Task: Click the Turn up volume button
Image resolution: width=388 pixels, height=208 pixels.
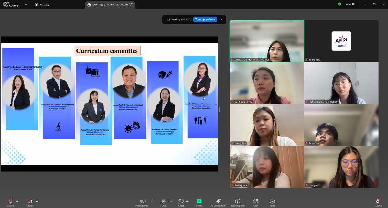Action: (x=205, y=19)
